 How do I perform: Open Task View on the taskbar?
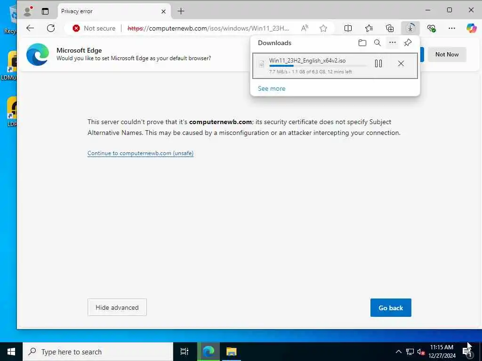click(185, 352)
